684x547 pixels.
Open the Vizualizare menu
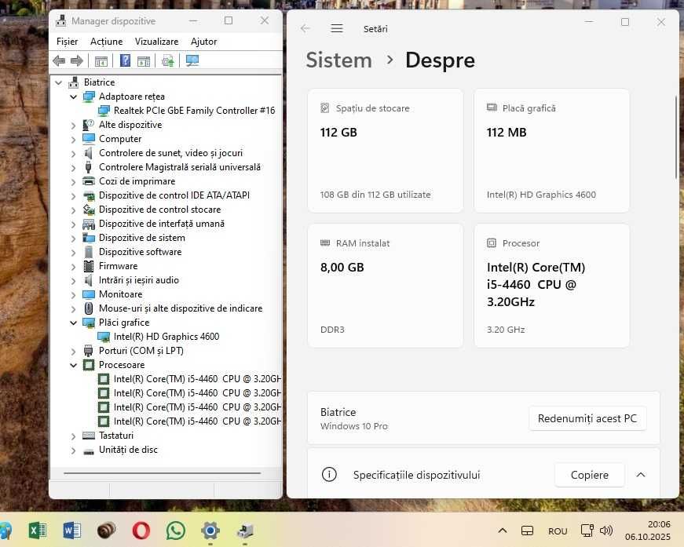click(156, 42)
